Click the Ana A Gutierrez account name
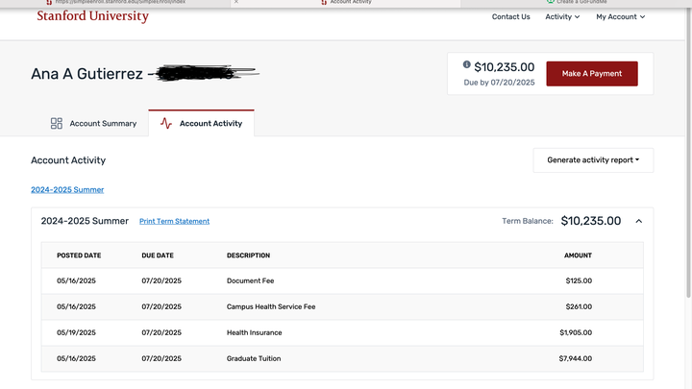692x389 pixels. pos(86,74)
